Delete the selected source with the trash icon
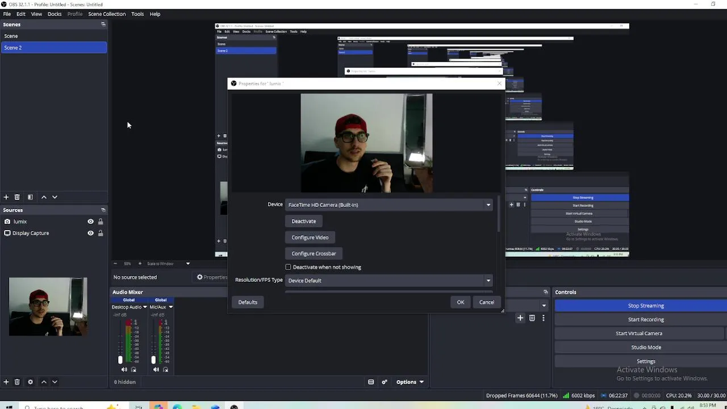 (17, 382)
